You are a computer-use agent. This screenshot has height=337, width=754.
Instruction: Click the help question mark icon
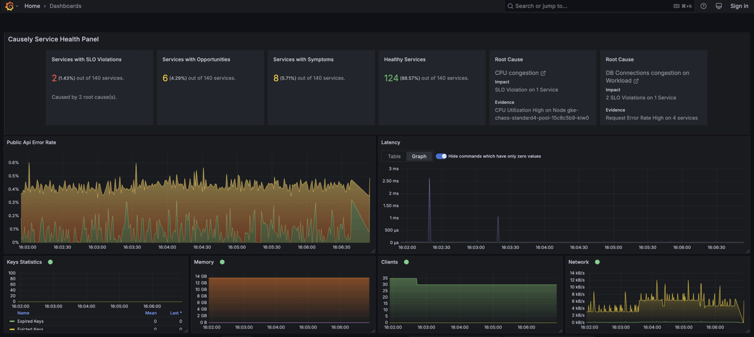click(703, 6)
